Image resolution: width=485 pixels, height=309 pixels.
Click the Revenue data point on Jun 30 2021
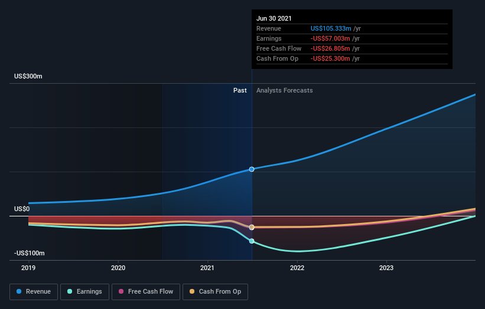coord(252,169)
